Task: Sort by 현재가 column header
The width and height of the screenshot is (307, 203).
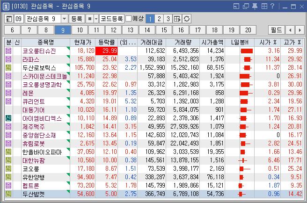Action: (x=83, y=42)
